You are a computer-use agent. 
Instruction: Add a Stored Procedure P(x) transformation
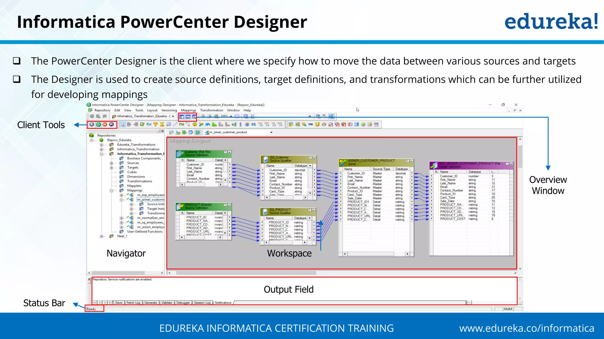tap(181, 124)
